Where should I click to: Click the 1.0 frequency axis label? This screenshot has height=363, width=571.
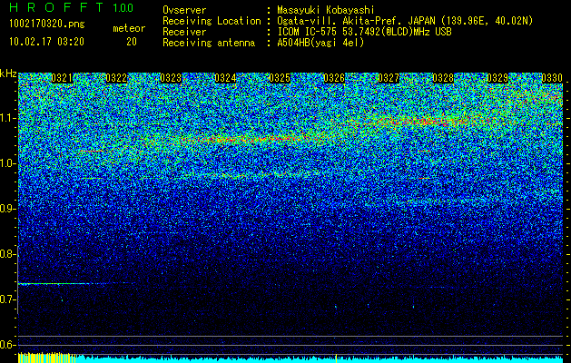coord(7,163)
